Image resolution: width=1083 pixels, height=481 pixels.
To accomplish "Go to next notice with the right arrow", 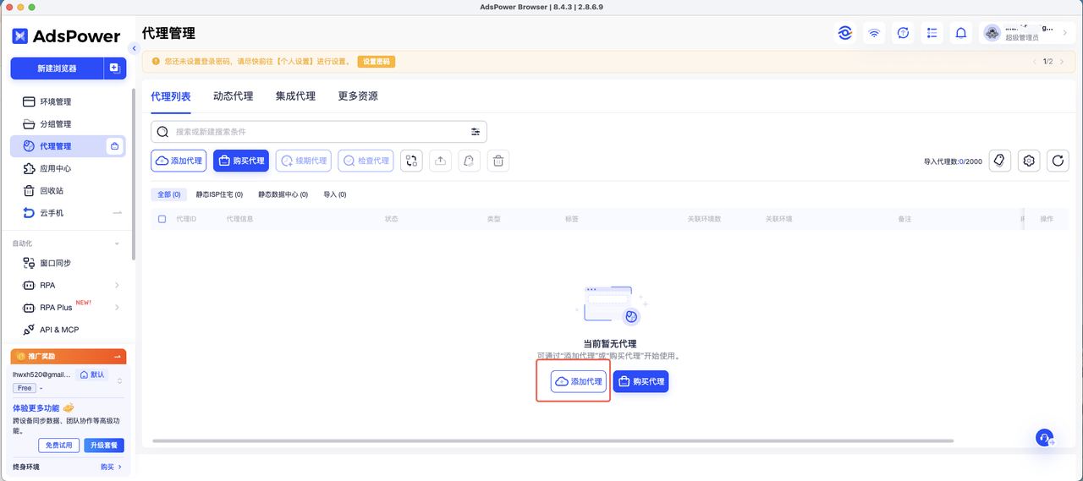I will 1062,62.
